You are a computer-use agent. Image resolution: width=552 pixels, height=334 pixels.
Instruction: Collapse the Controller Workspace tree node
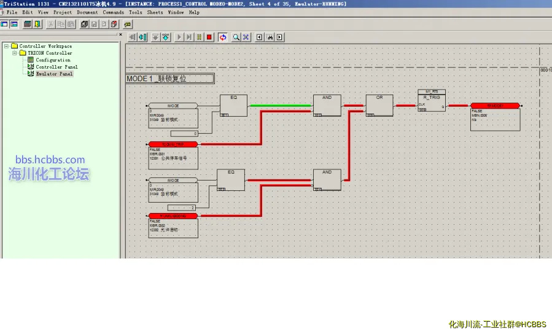6,46
